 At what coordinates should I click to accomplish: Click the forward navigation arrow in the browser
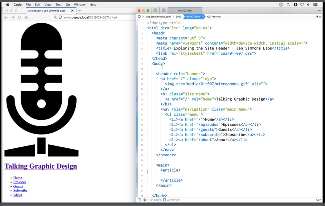pyautogui.click(x=12, y=17)
